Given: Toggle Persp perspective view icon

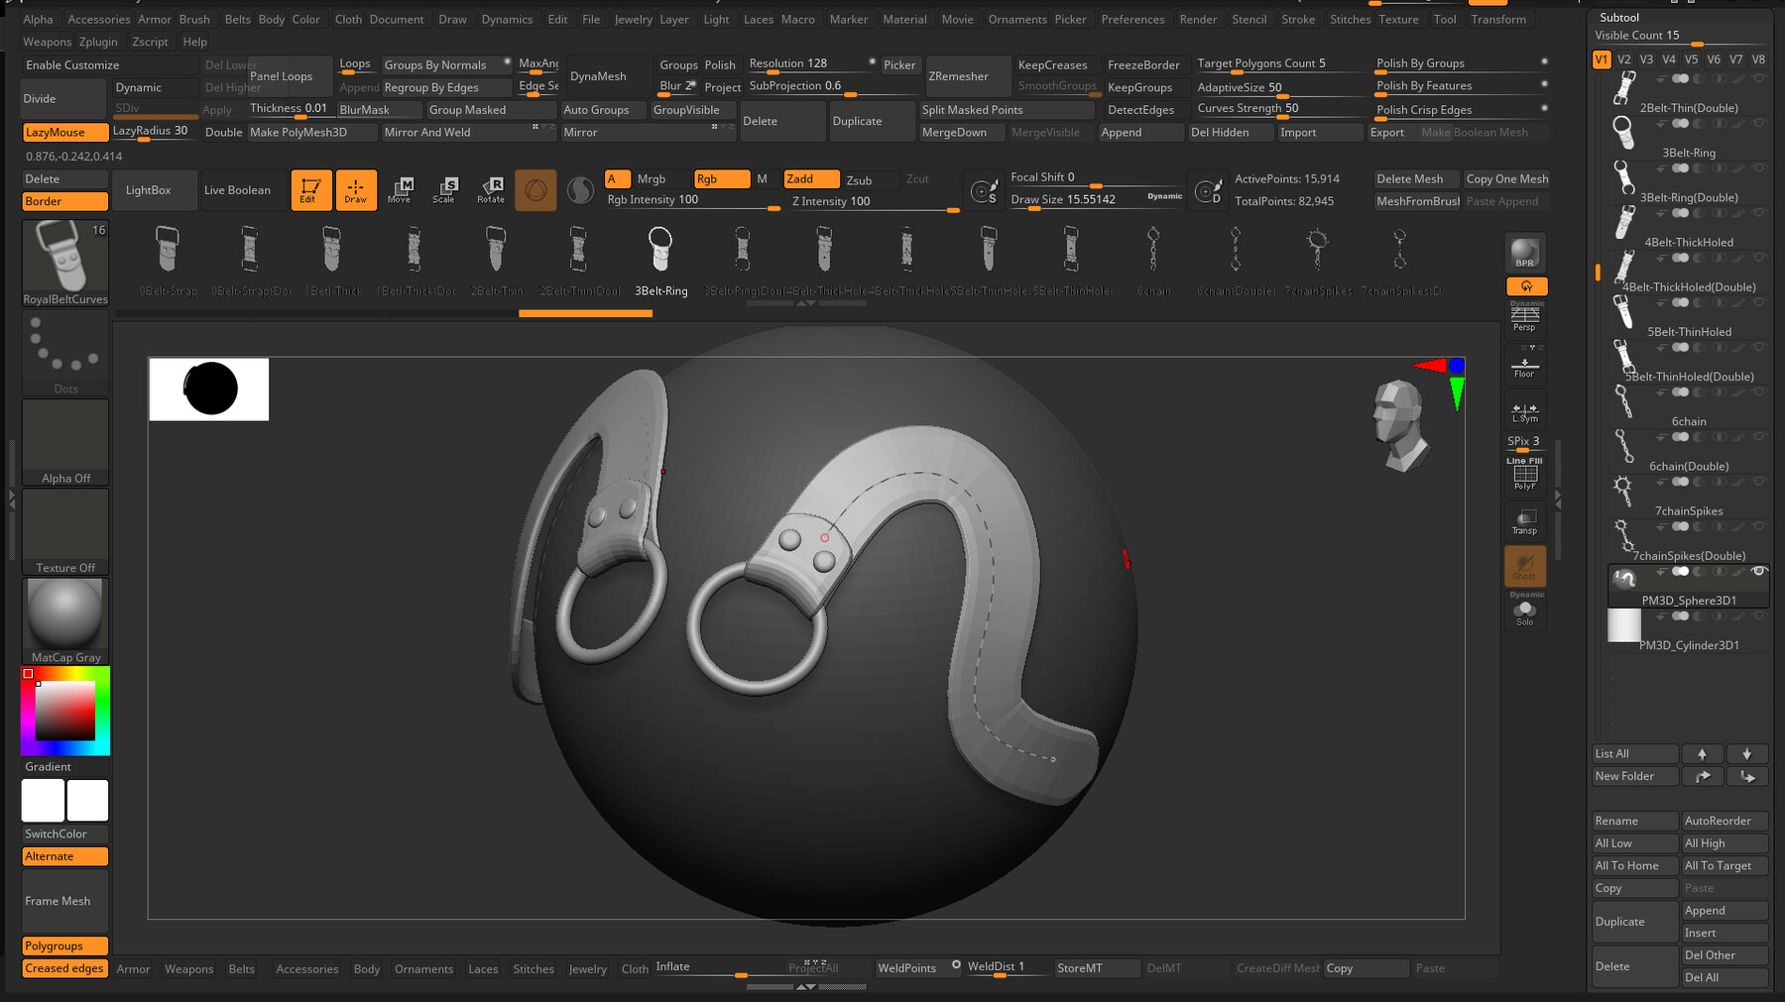Looking at the screenshot, I should [1525, 316].
